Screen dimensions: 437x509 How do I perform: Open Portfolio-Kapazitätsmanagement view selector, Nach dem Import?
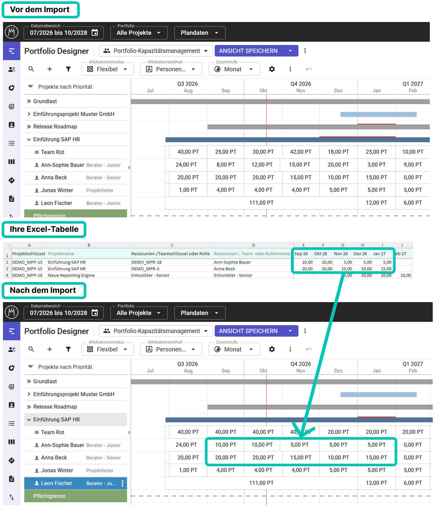[x=156, y=331]
